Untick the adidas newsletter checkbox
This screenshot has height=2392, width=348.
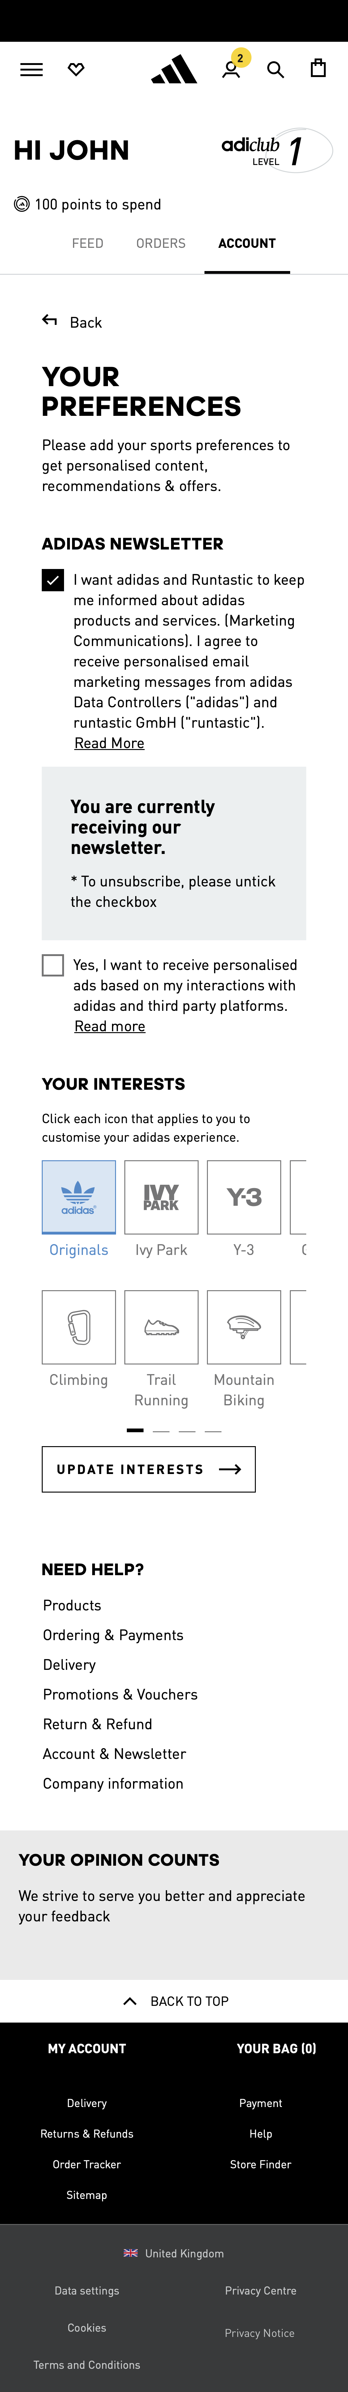[53, 580]
